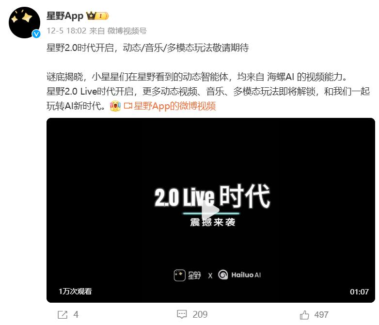Click the Hailuo AI logo in video

239,275
